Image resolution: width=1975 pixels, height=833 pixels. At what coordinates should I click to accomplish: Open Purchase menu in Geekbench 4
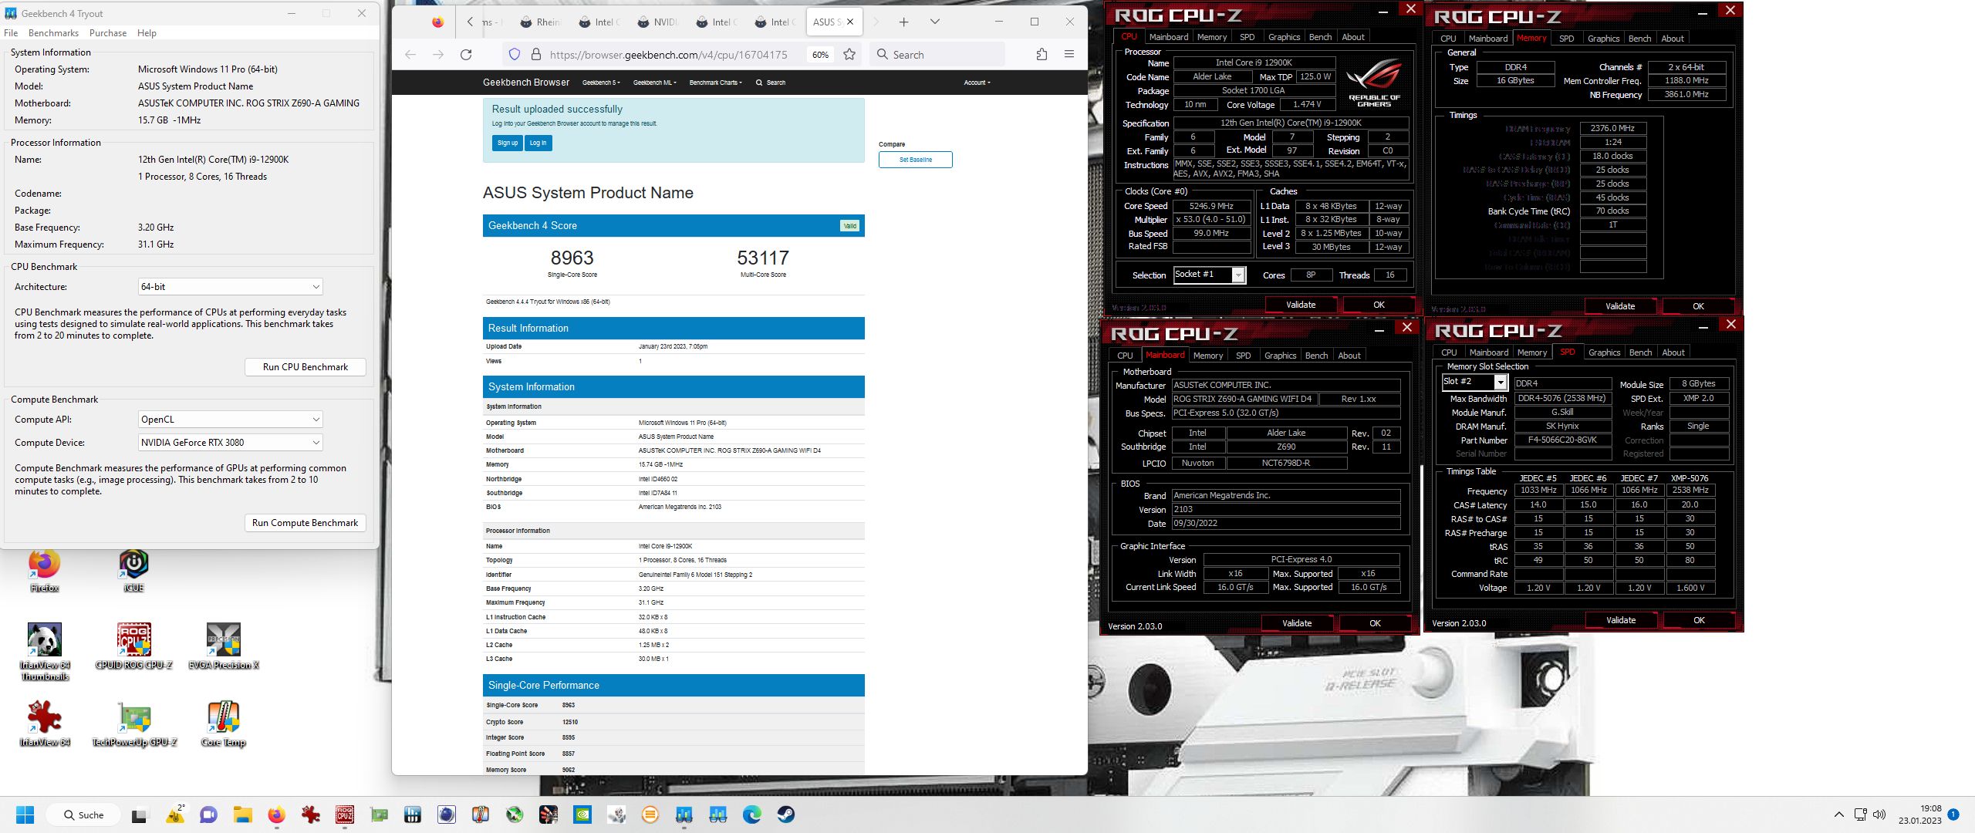point(108,33)
